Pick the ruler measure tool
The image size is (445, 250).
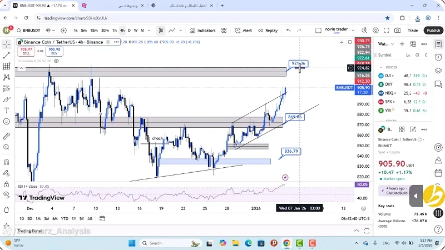point(7,136)
